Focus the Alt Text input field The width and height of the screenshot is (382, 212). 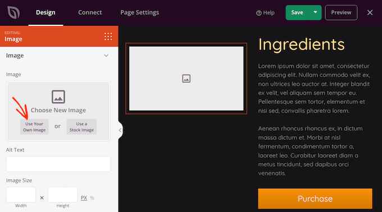coord(58,164)
